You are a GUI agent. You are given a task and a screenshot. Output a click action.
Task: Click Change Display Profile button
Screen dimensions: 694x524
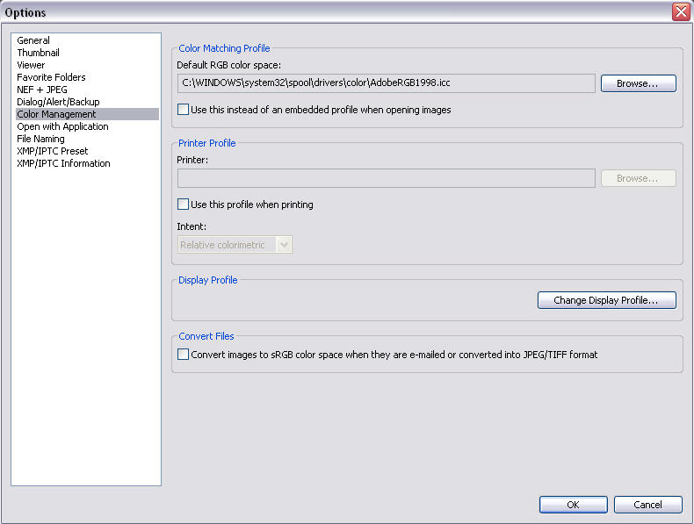[x=607, y=300]
